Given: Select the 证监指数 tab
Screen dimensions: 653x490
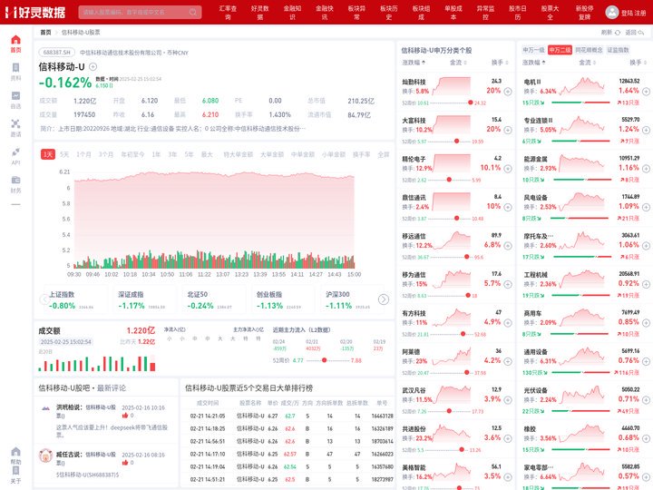Looking at the screenshot, I should (618, 50).
